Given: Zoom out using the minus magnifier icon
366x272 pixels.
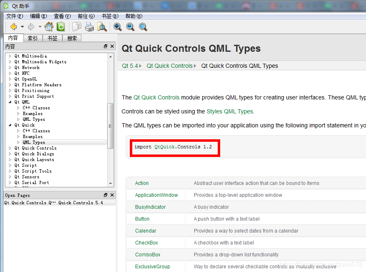Looking at the screenshot, I should (131, 27).
